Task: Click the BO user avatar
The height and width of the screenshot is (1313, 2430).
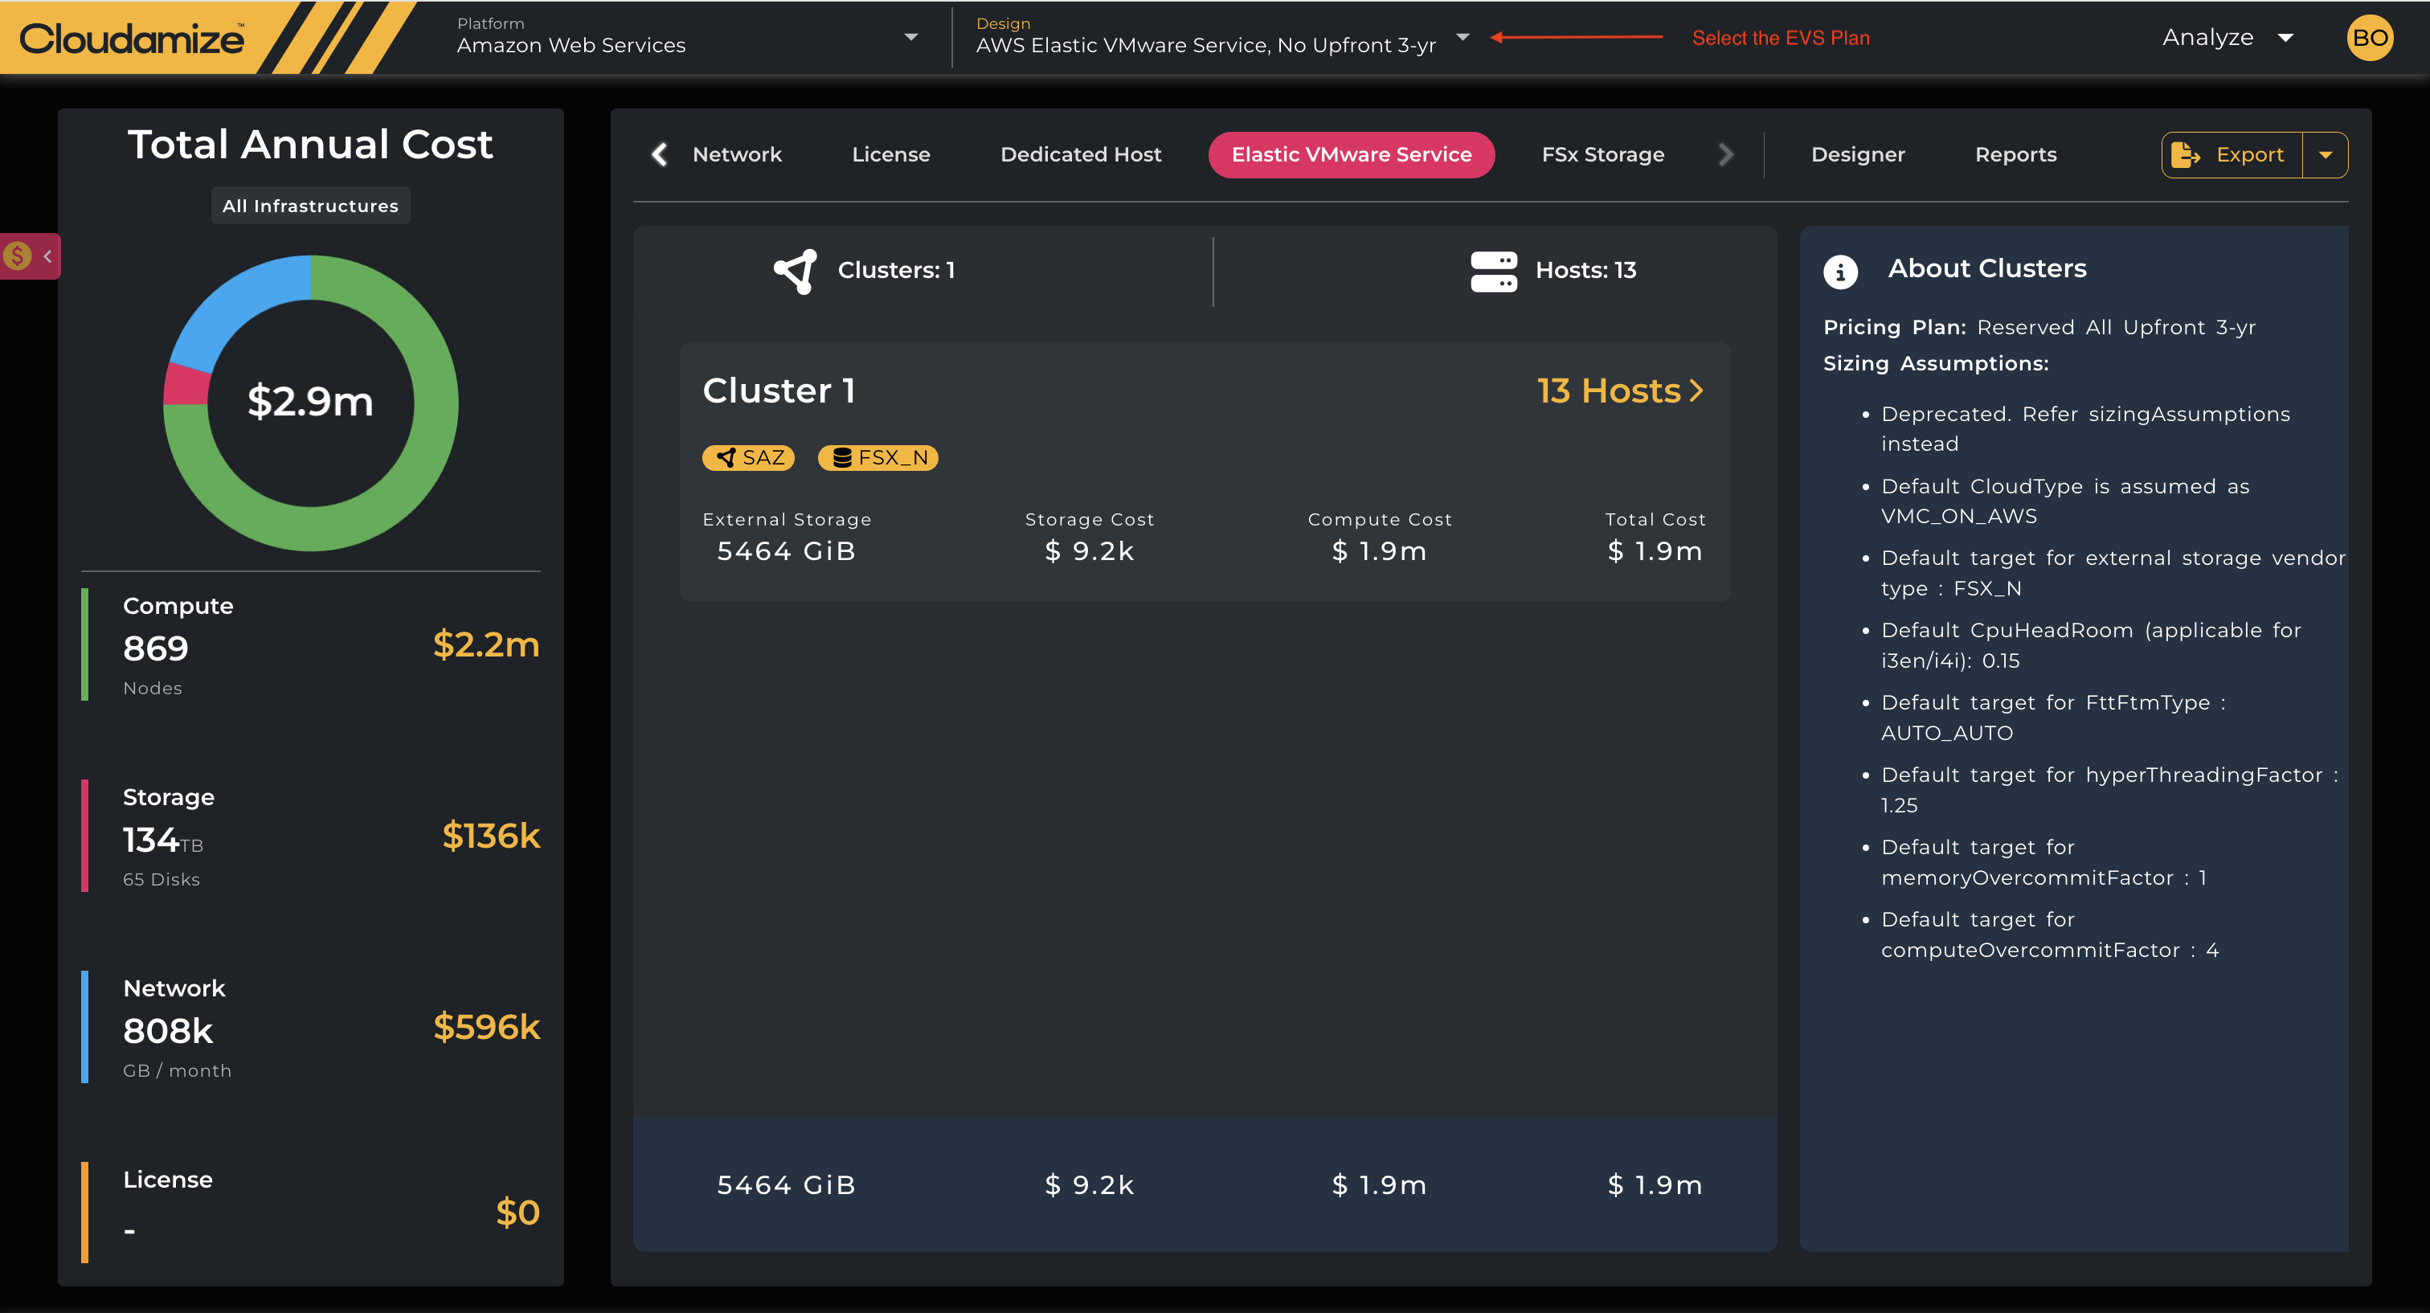Action: click(x=2369, y=39)
